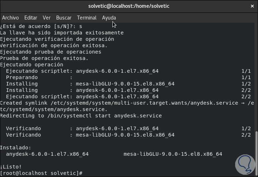
Task: Click the "Instalado:" heading text
Action: click(16, 148)
